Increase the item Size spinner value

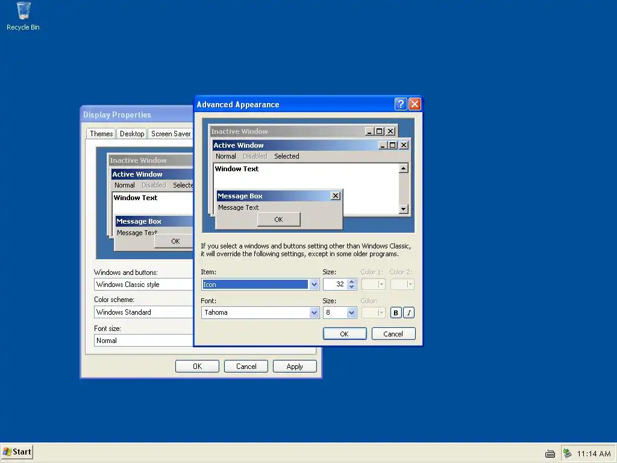coord(352,282)
